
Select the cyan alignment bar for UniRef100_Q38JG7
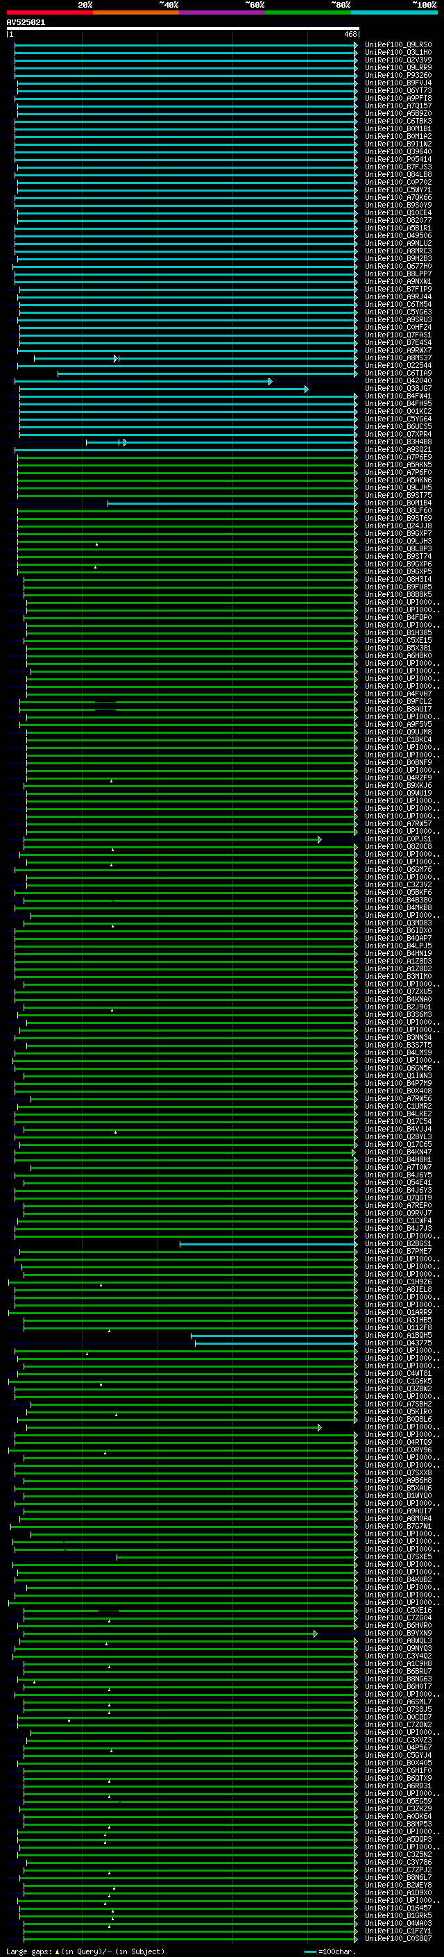click(164, 389)
